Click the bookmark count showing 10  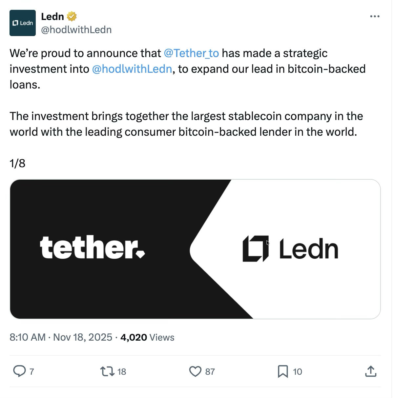point(297,371)
